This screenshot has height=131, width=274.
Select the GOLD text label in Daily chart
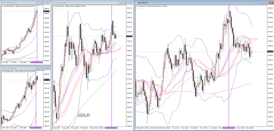click(84, 115)
